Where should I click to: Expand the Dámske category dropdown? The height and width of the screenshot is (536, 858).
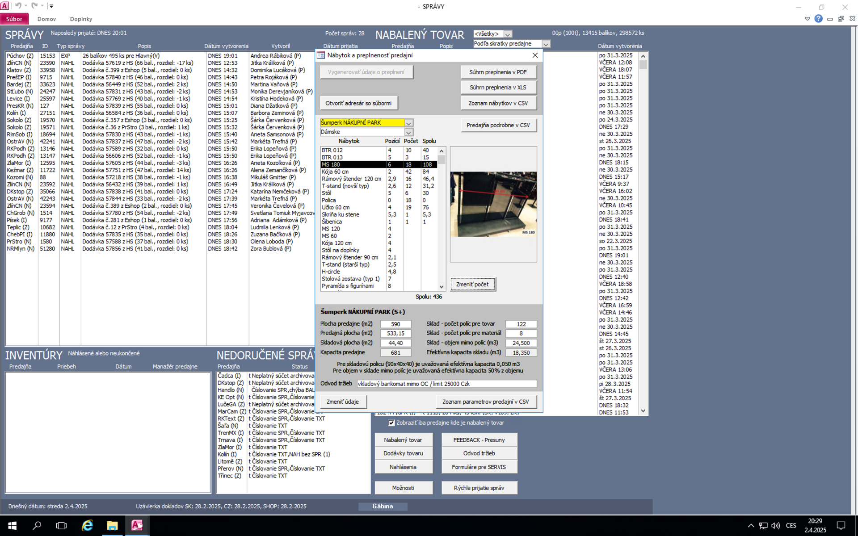[x=408, y=132]
